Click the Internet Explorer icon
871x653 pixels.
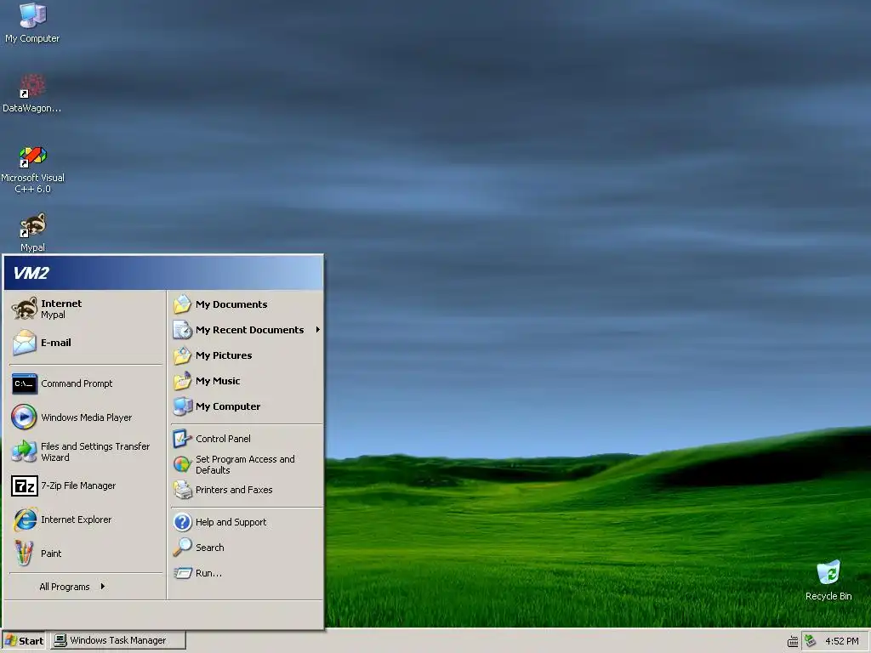click(x=25, y=520)
